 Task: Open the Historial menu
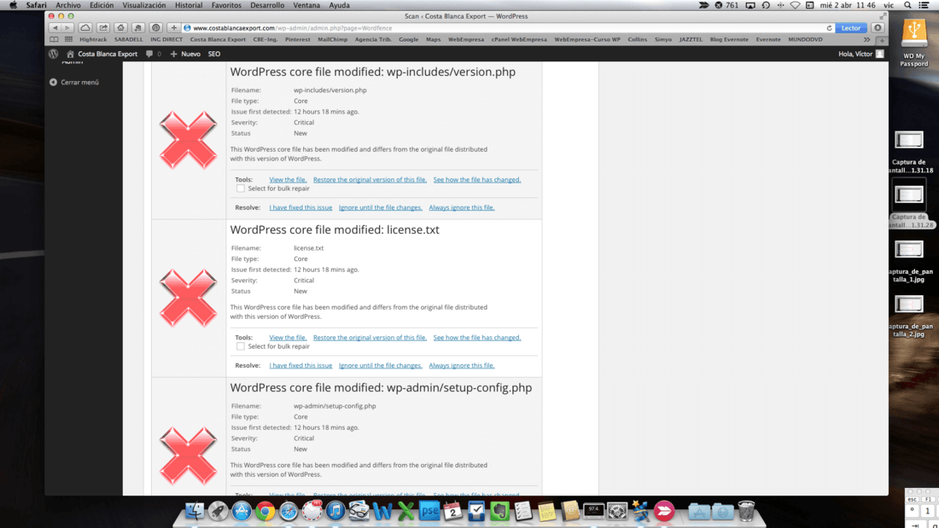tap(189, 5)
